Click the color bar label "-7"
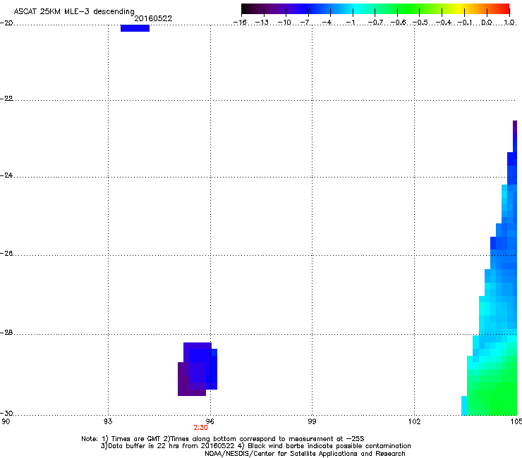This screenshot has width=522, height=458. pyautogui.click(x=305, y=23)
